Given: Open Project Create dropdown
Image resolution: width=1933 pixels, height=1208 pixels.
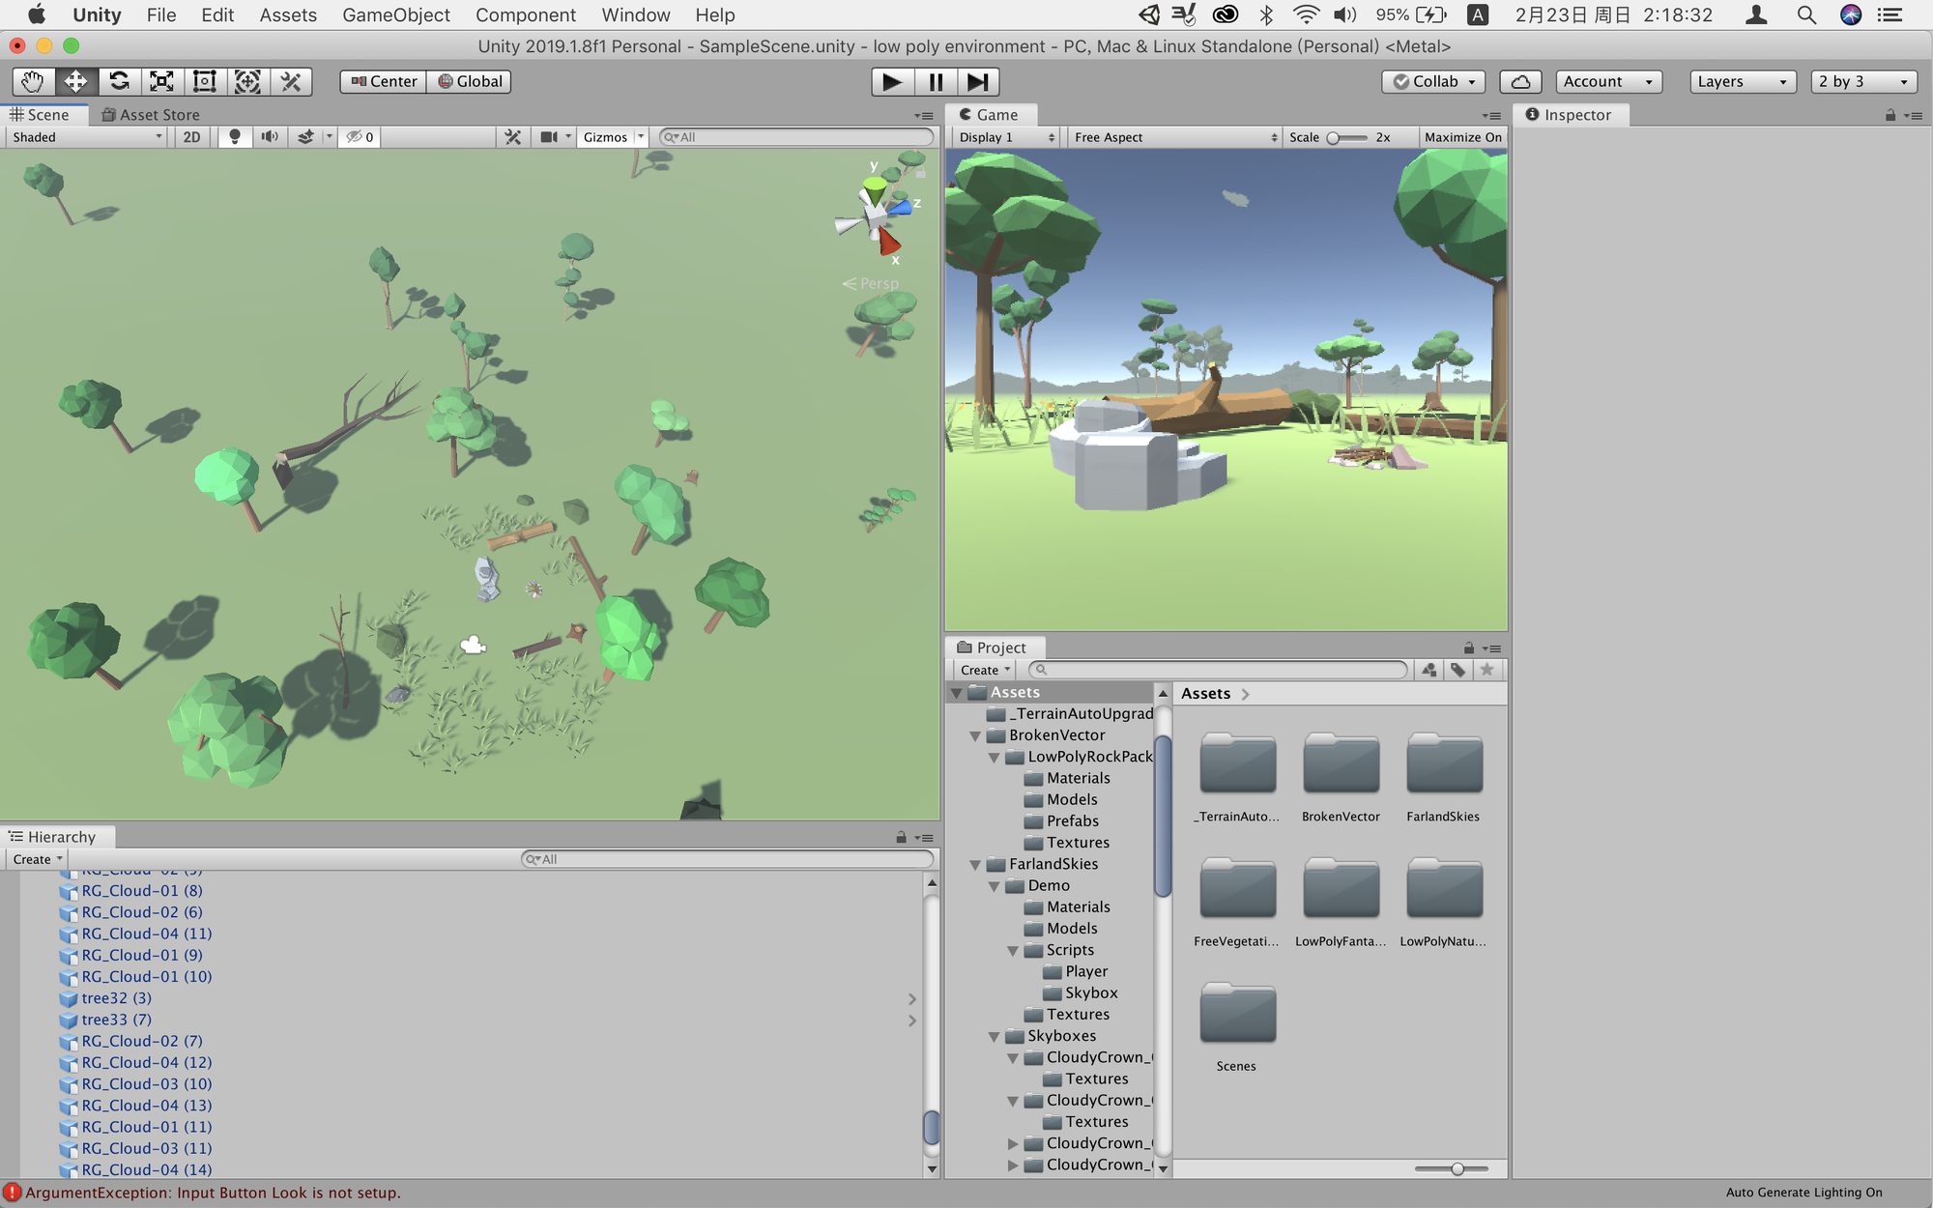Looking at the screenshot, I should click(x=985, y=670).
